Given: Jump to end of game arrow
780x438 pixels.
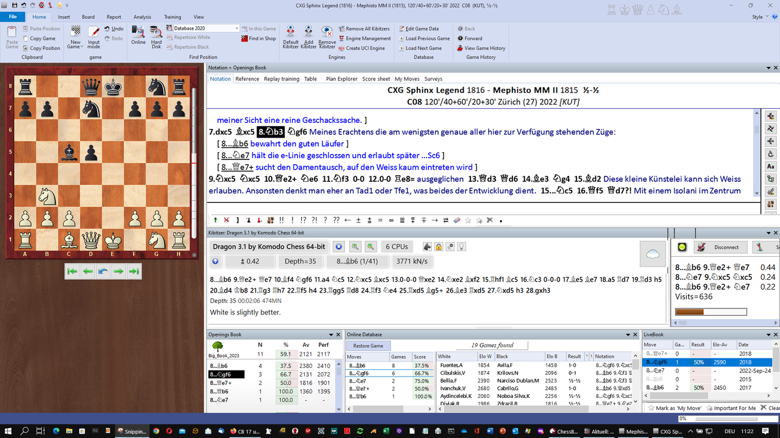Looking at the screenshot, I should (133, 271).
